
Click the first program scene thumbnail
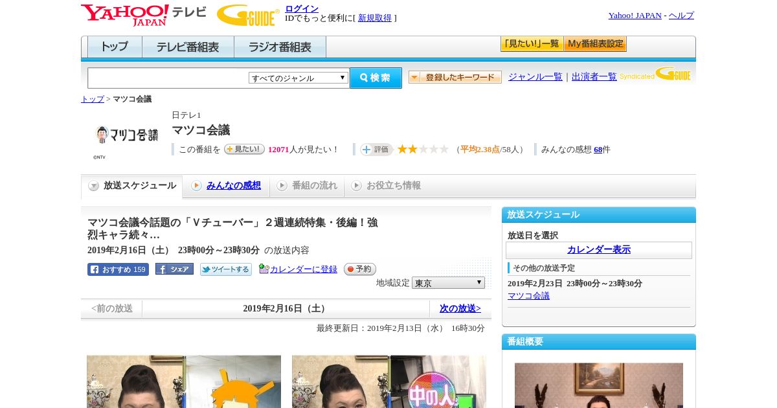[184, 381]
